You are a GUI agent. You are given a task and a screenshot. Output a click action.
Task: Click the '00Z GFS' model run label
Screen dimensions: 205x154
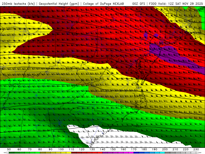(x=139, y=4)
